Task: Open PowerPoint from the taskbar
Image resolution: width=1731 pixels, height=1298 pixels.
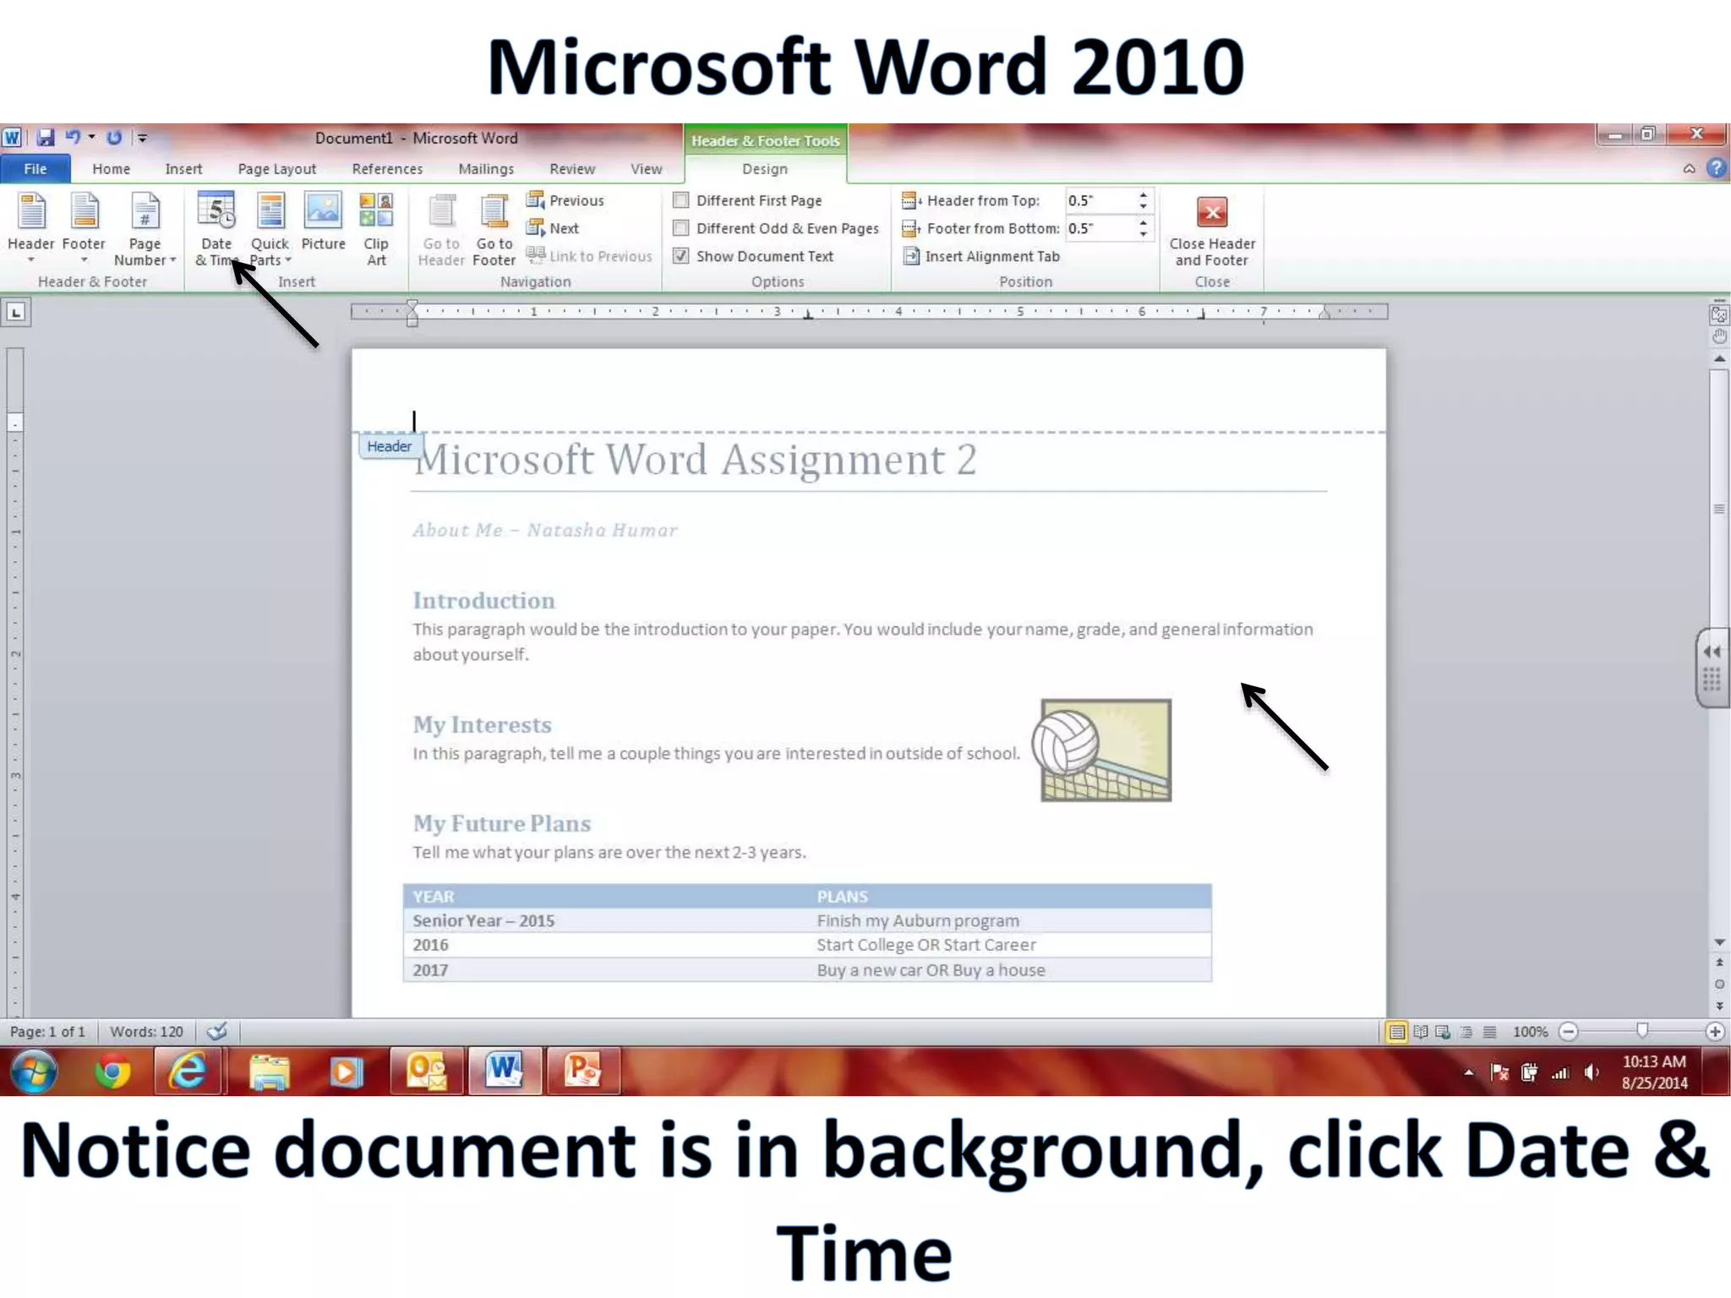Action: click(582, 1072)
